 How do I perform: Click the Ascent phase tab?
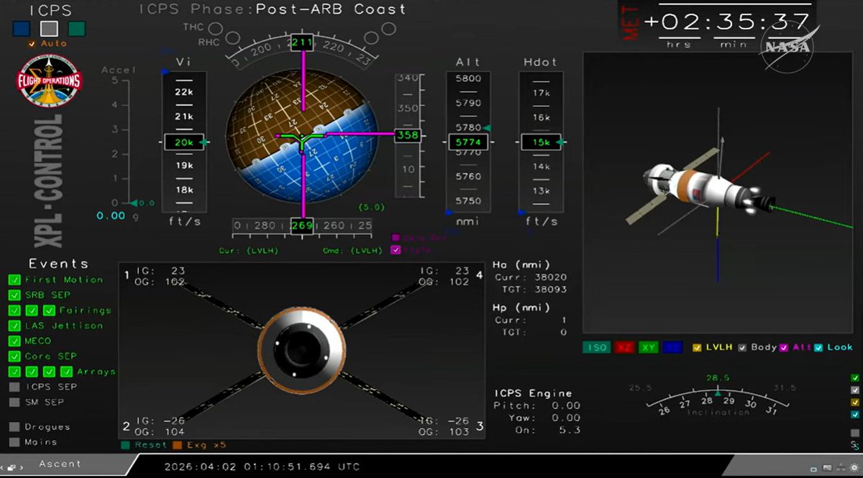coord(61,464)
